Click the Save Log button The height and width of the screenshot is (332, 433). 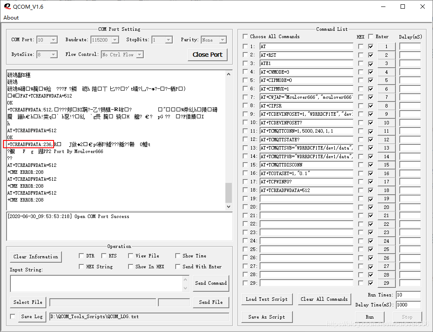click(x=32, y=316)
